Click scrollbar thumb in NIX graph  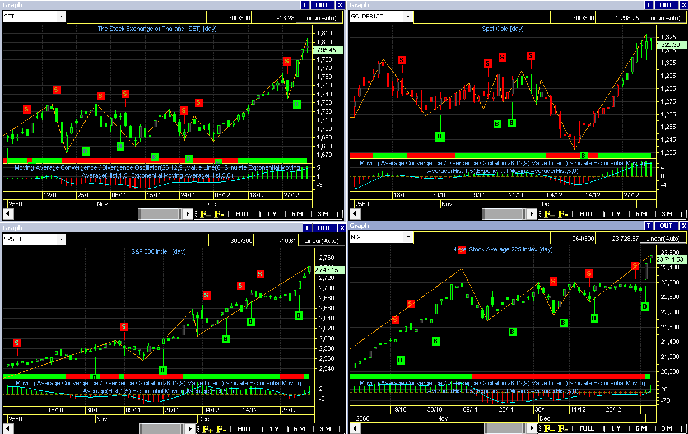click(x=504, y=429)
